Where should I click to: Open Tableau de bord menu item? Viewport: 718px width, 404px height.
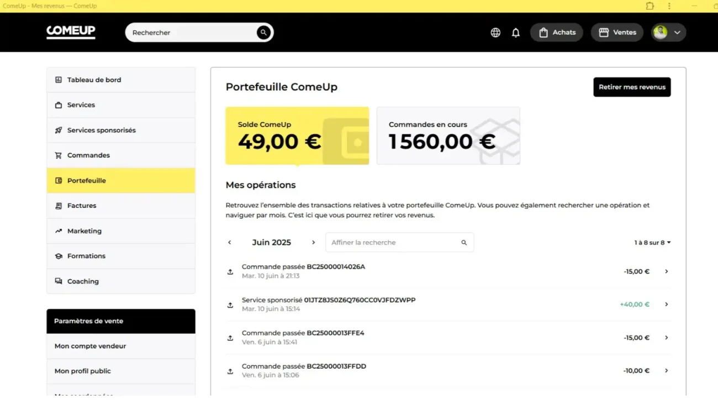[94, 80]
